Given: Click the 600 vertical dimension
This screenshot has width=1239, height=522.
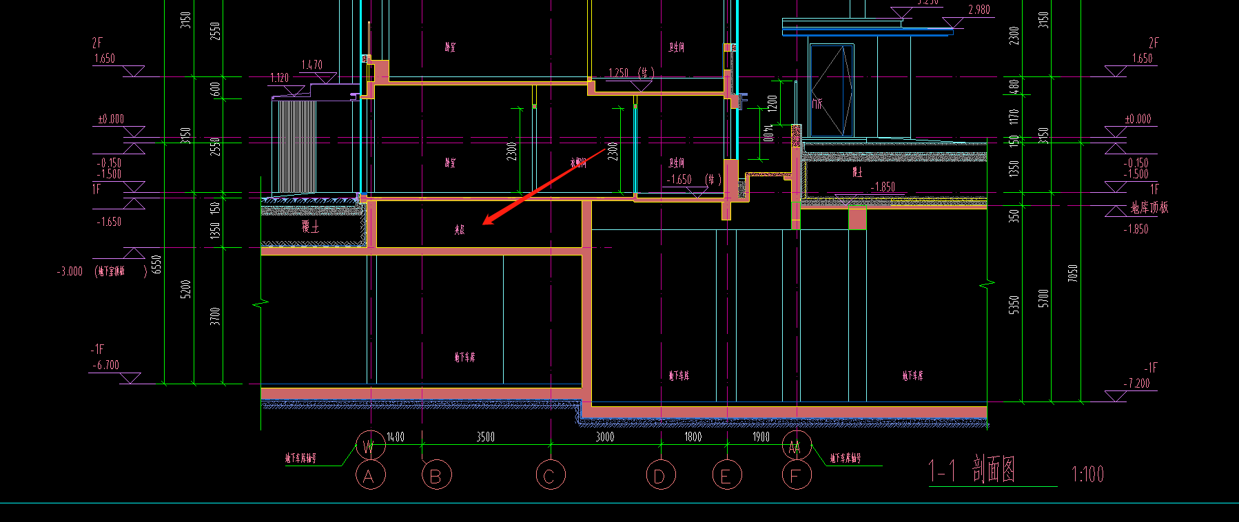Looking at the screenshot, I should [x=214, y=89].
